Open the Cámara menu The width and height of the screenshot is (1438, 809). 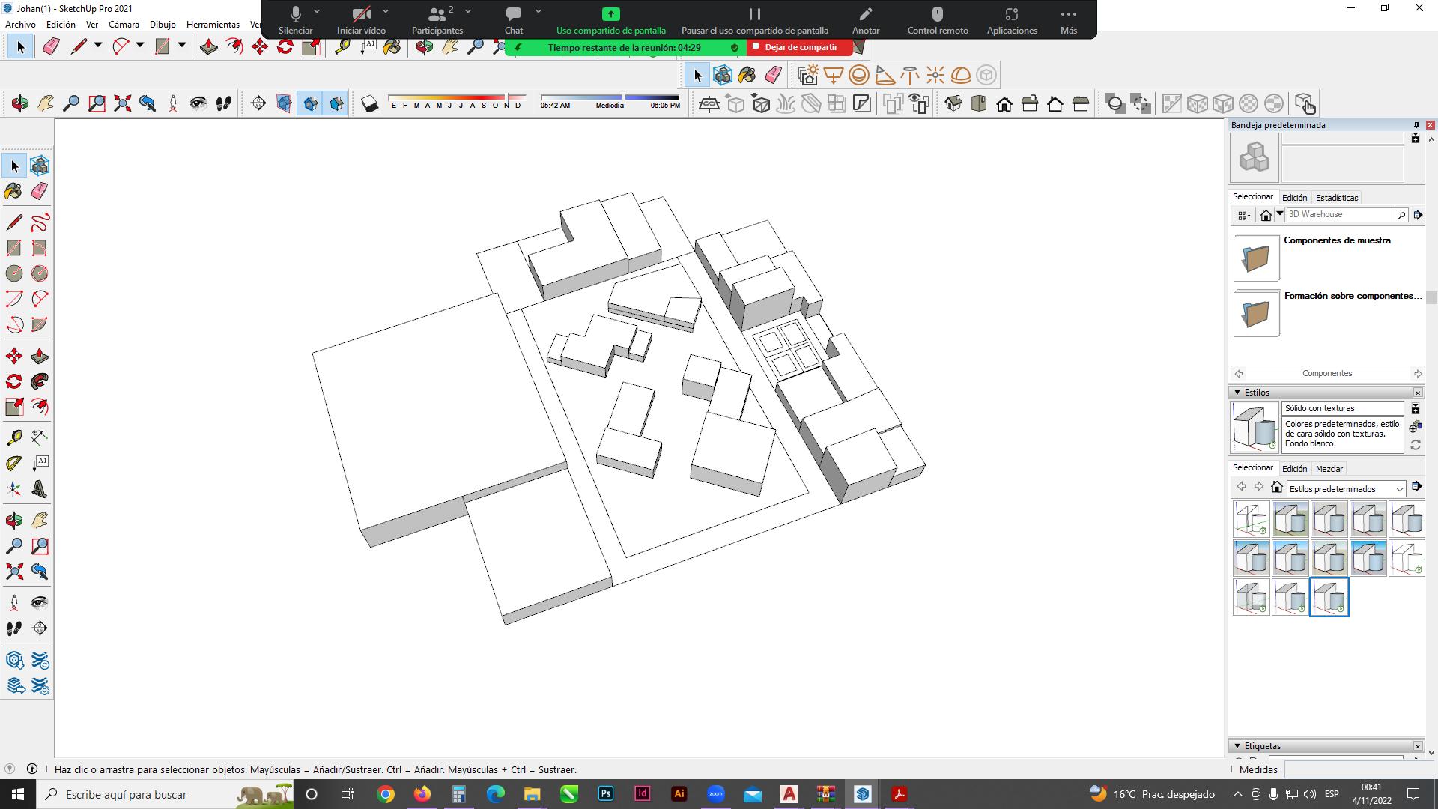pos(124,25)
